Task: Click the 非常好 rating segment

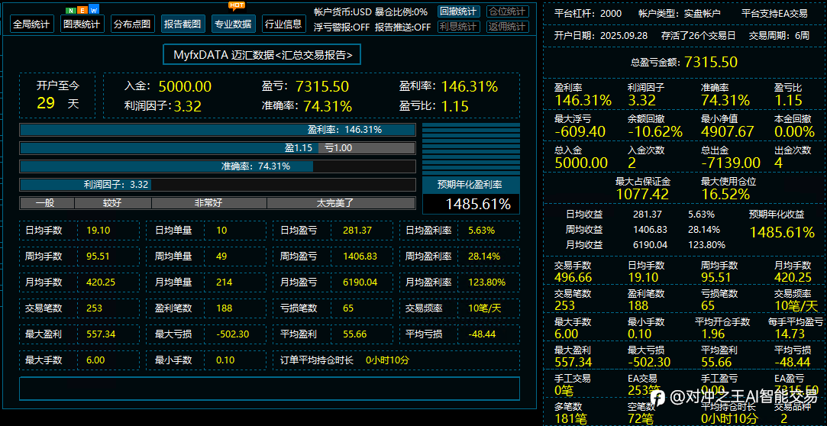Action: tap(209, 204)
